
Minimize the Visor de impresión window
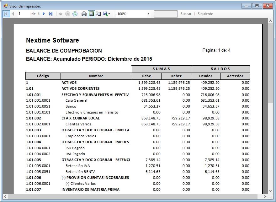(246, 6)
